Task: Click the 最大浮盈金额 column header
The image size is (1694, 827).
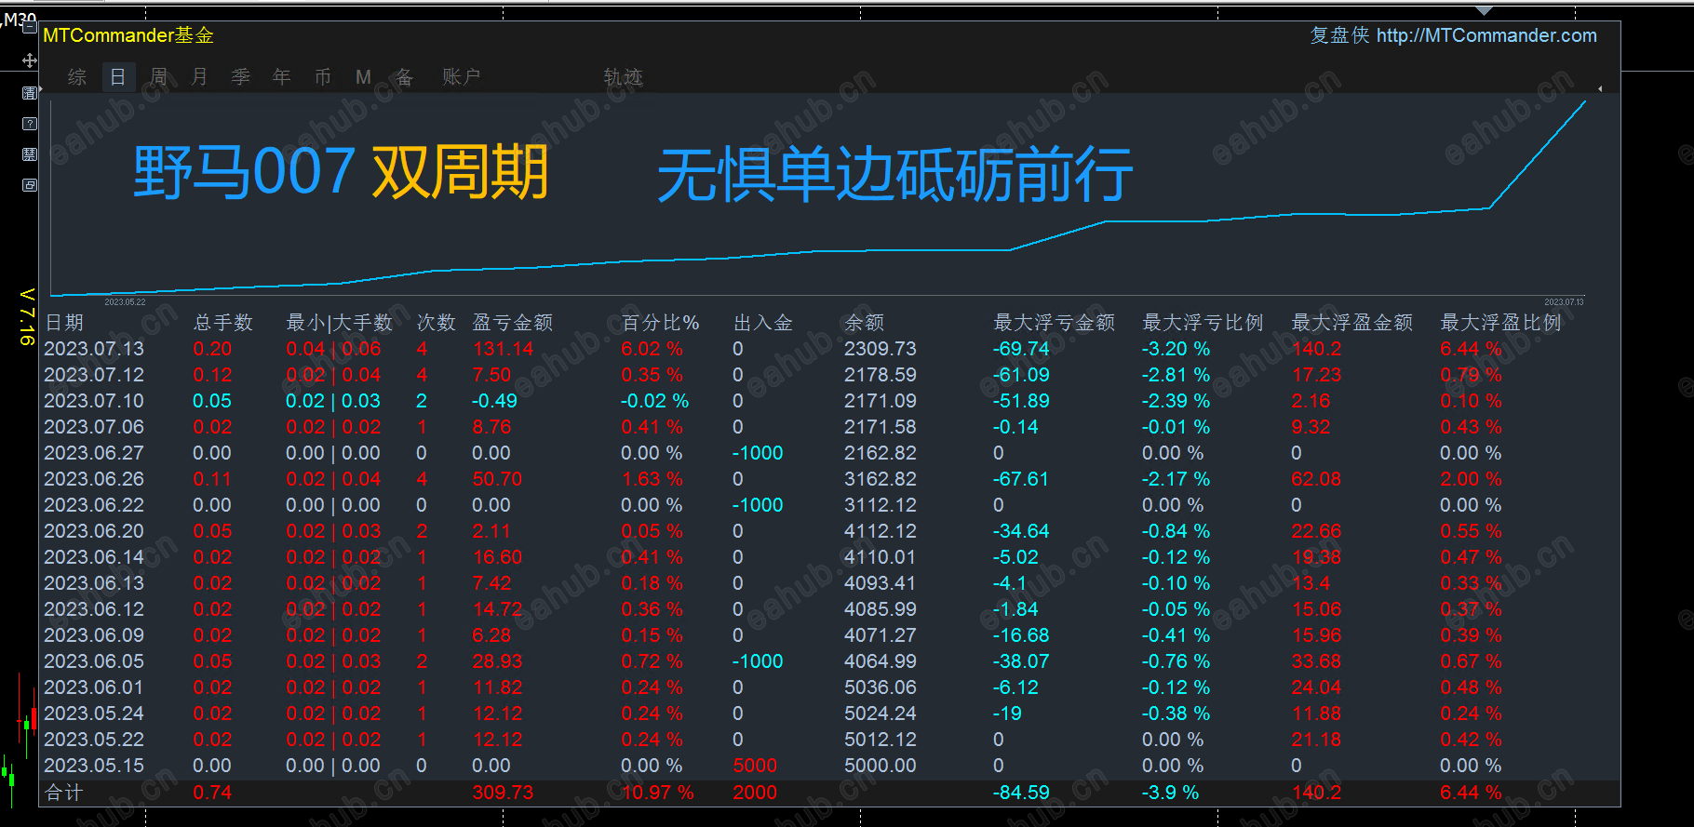Action: coord(1352,323)
